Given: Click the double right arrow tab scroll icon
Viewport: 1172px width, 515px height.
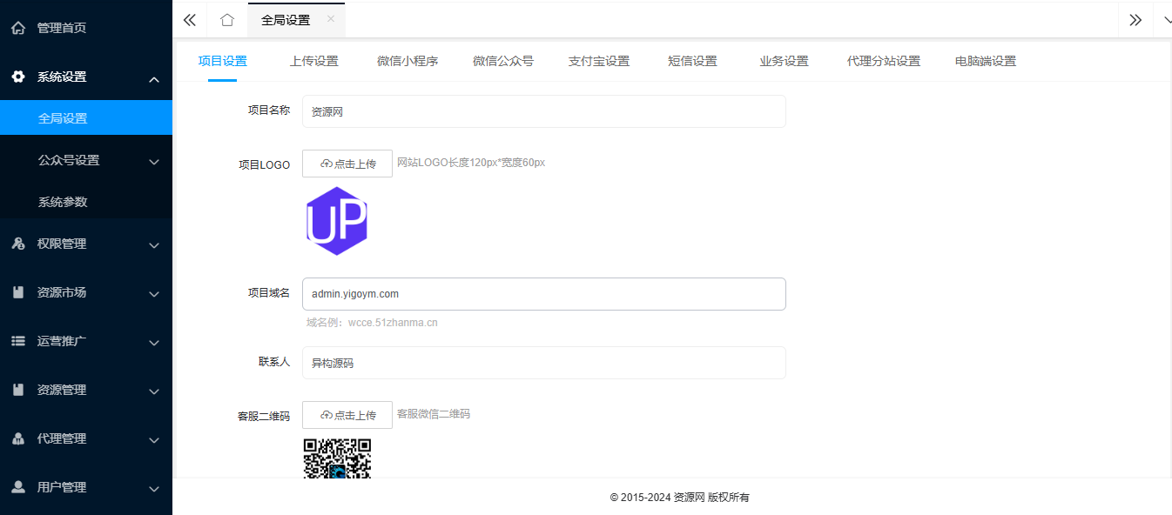Looking at the screenshot, I should coord(1135,20).
